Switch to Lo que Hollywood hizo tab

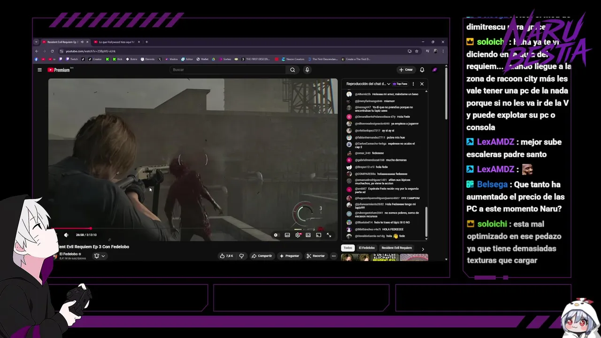click(x=116, y=42)
